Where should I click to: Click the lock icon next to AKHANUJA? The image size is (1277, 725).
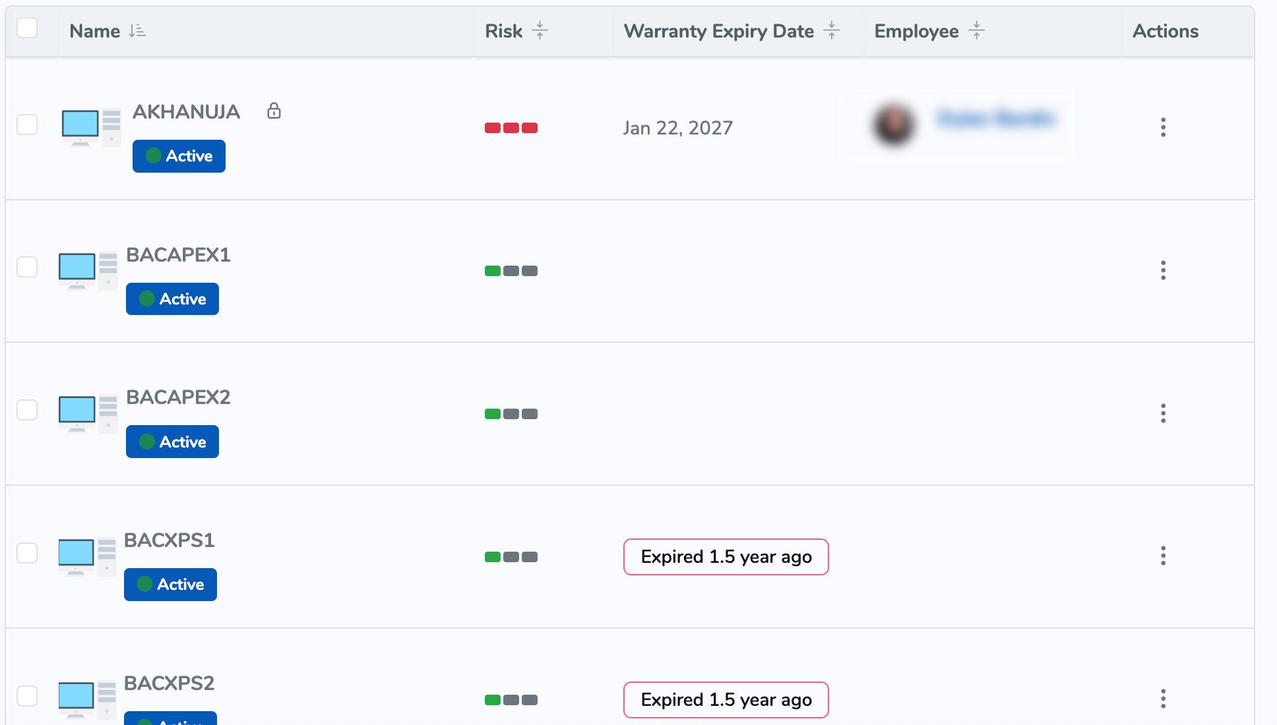pos(274,111)
